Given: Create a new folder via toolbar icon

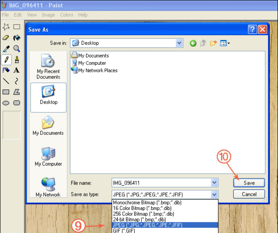Looking at the screenshot, I should pyautogui.click(x=213, y=43).
